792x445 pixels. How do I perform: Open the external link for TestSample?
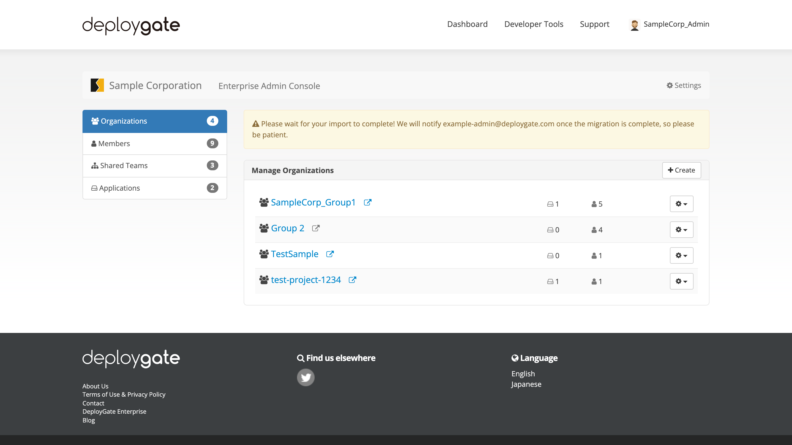click(x=330, y=254)
